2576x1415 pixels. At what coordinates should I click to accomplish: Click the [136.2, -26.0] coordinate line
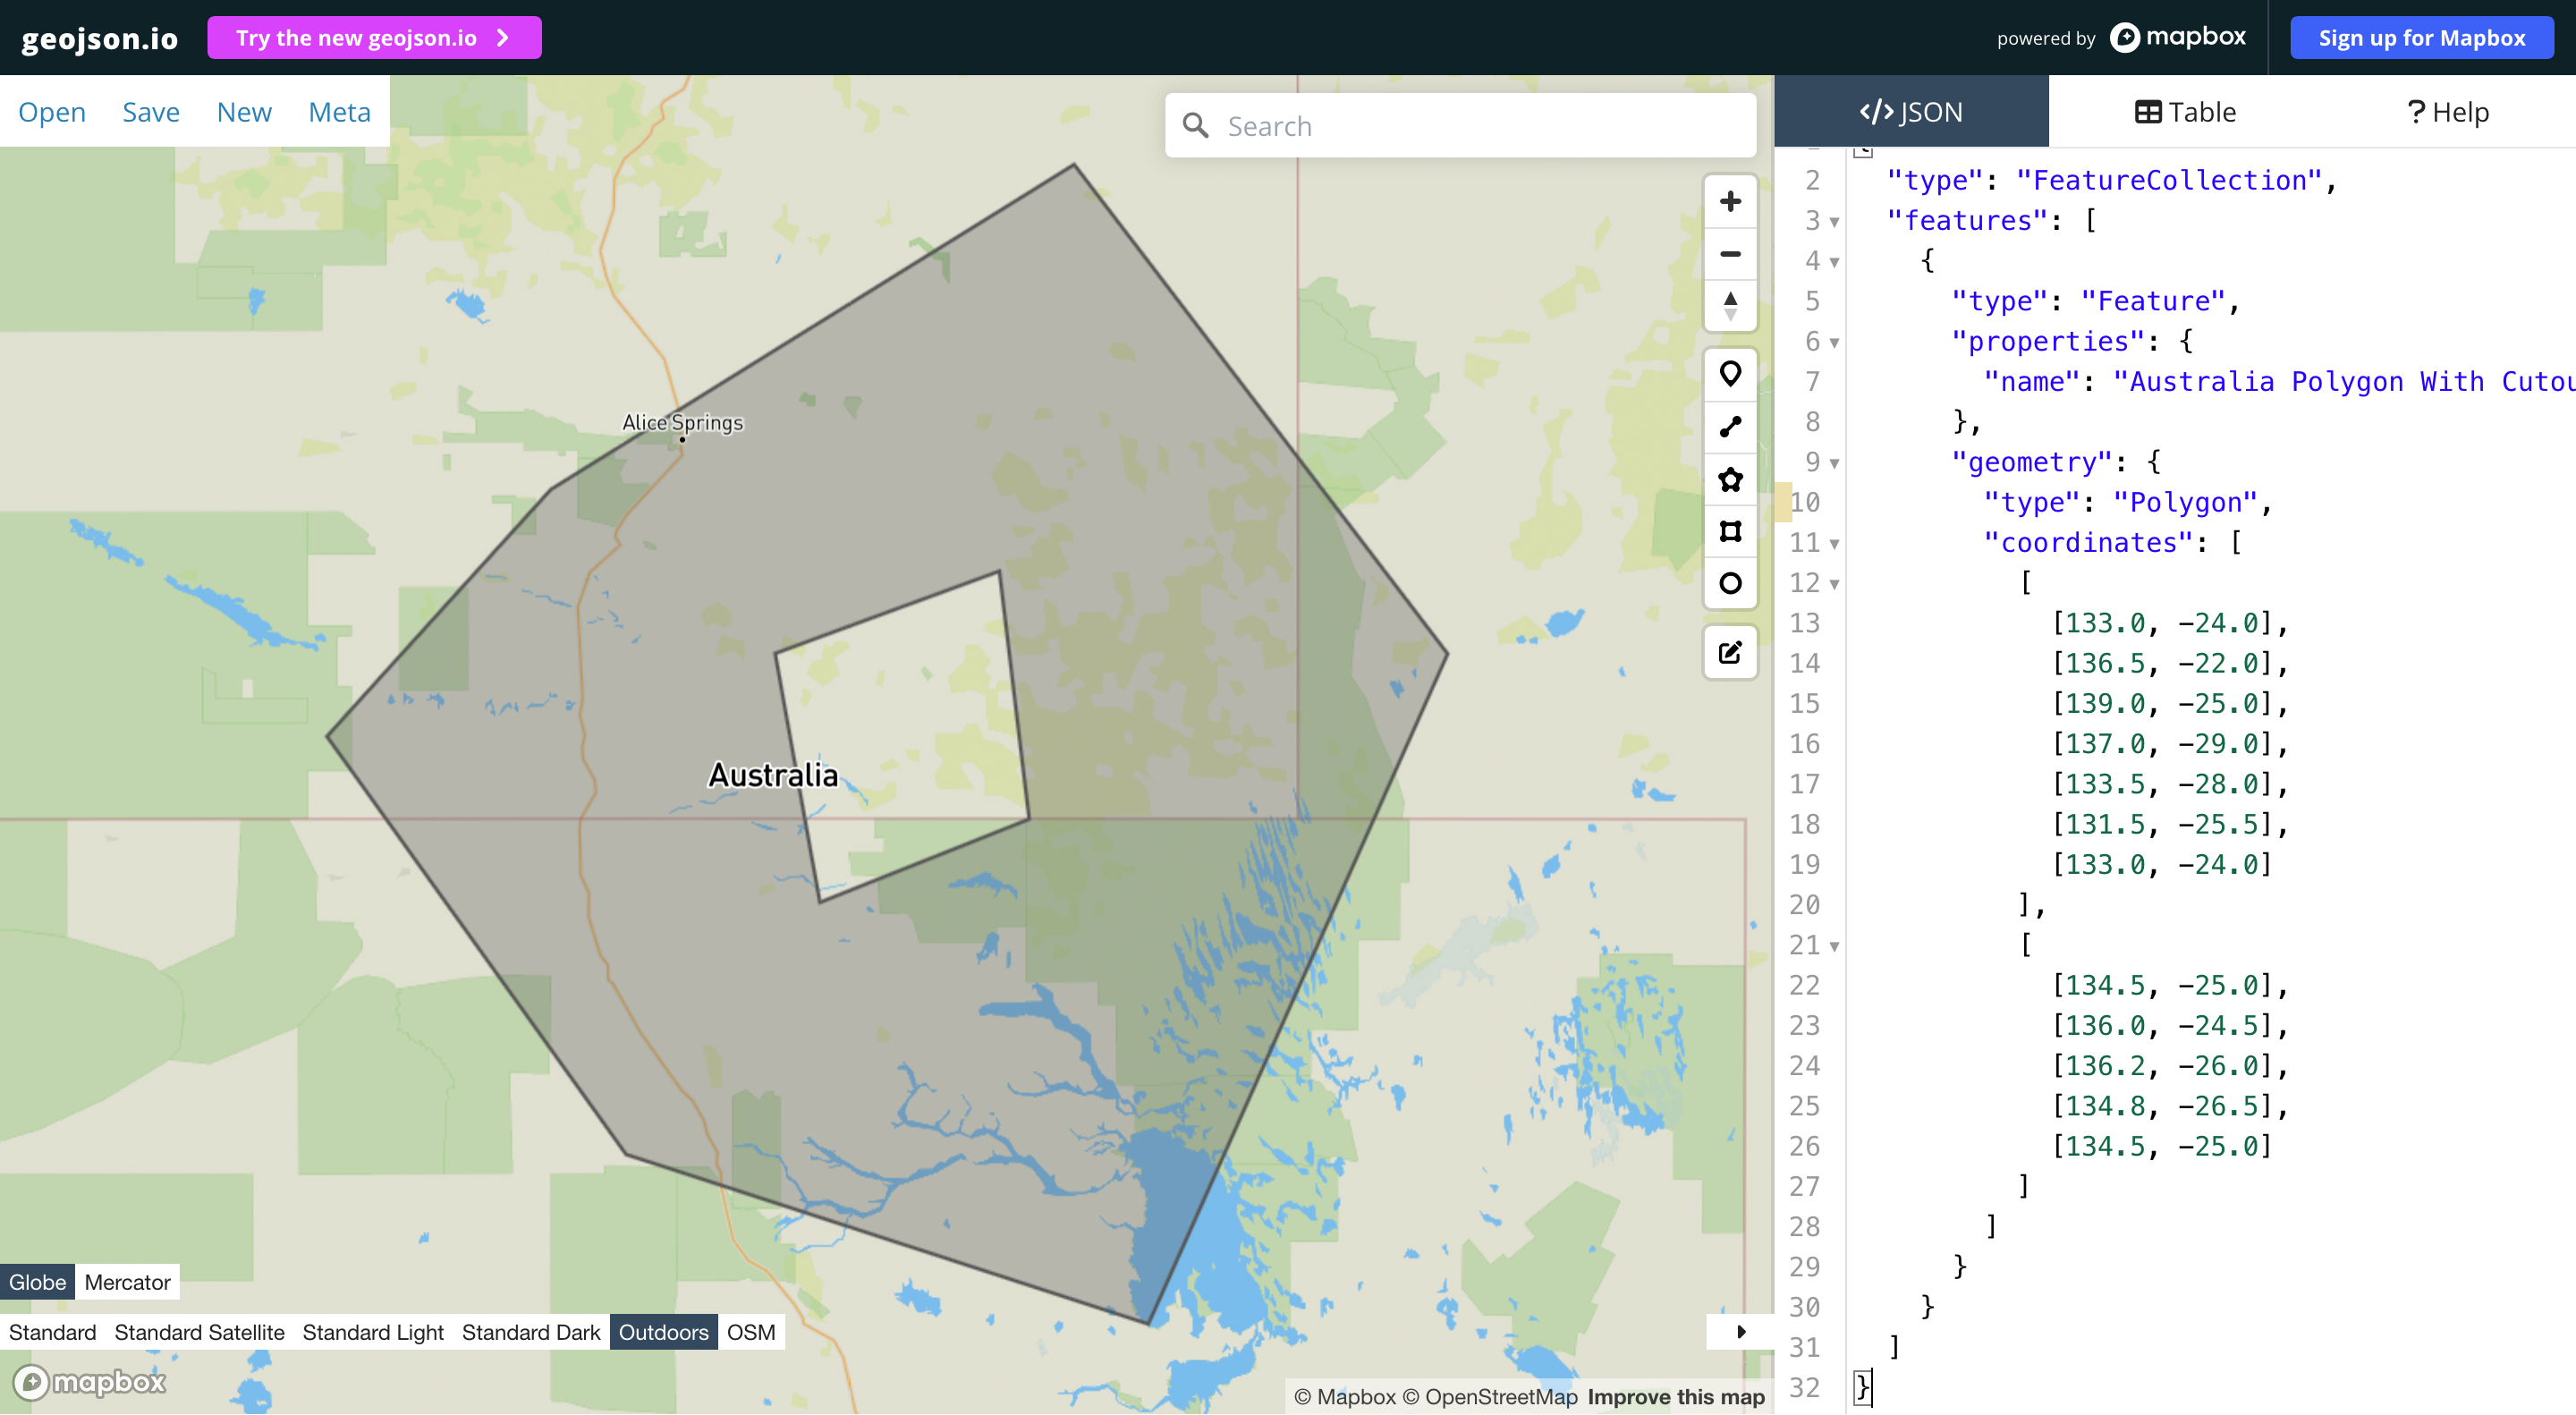click(2168, 1065)
